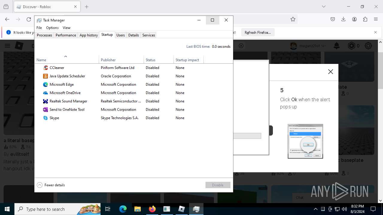Select the Realtek Sound Manager icon
Viewport: 383px width, 215px height.
click(x=45, y=101)
